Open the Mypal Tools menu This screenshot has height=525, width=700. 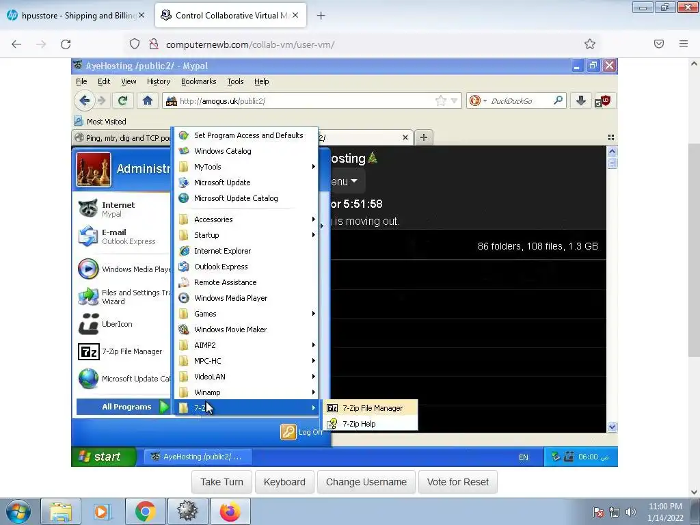tap(235, 81)
